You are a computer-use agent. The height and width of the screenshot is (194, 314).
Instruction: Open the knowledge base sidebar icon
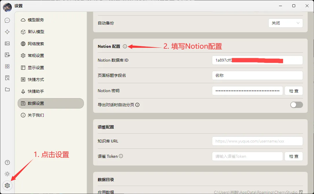(7, 78)
